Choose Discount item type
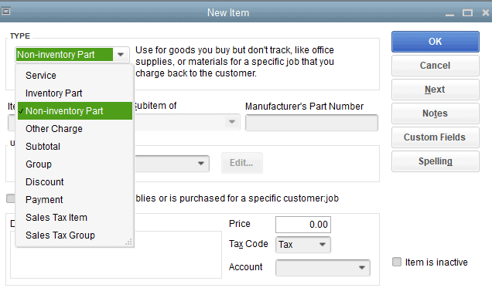This screenshot has height=298, width=492. (75, 182)
